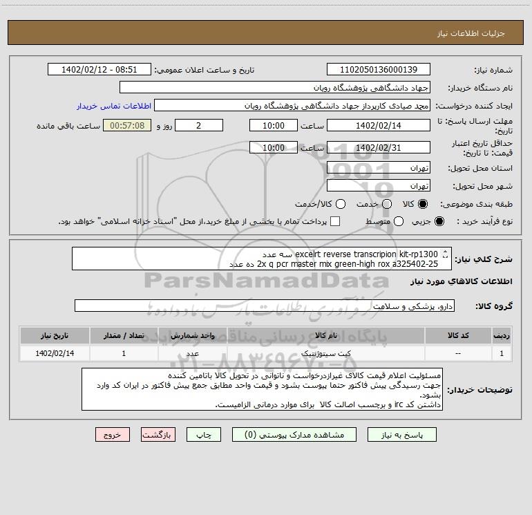Click the price validity date 1402/02/31
Screen dimensions: 532x515
coord(379,147)
